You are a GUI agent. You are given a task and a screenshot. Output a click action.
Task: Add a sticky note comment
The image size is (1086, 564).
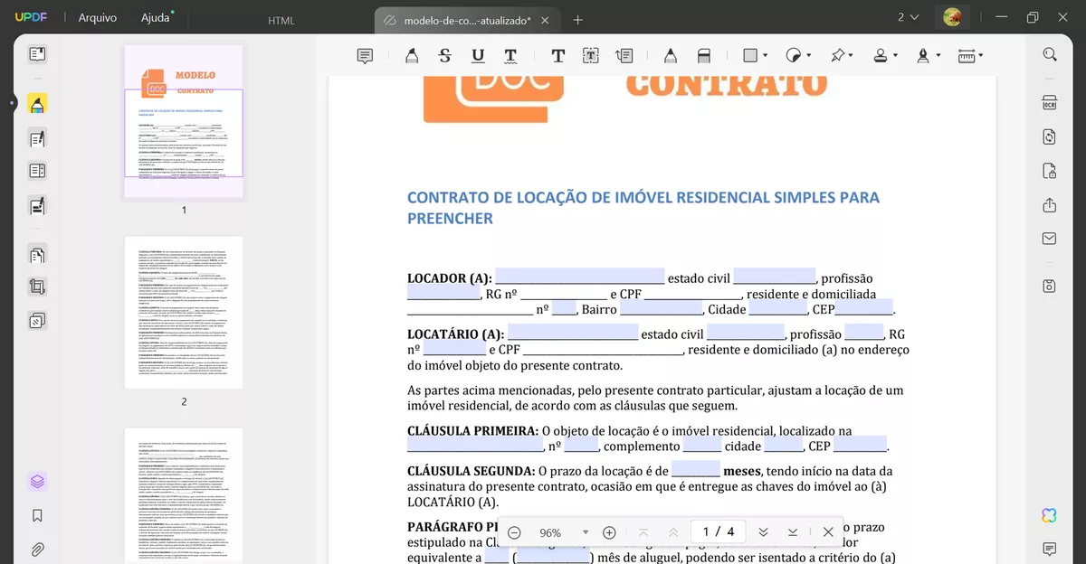[x=365, y=55]
